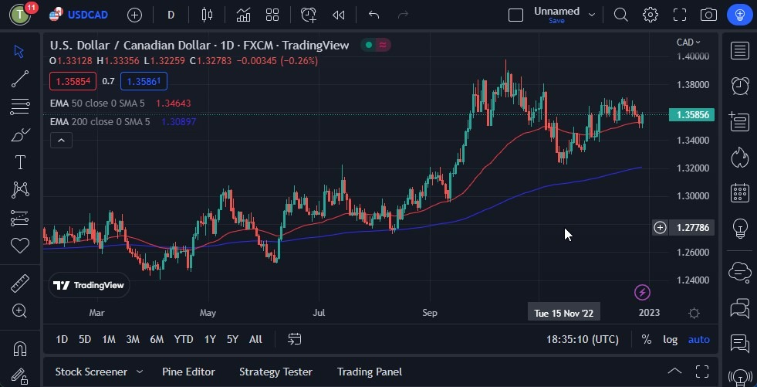Image resolution: width=757 pixels, height=387 pixels.
Task: Open quick search magnifier
Action: pyautogui.click(x=621, y=15)
